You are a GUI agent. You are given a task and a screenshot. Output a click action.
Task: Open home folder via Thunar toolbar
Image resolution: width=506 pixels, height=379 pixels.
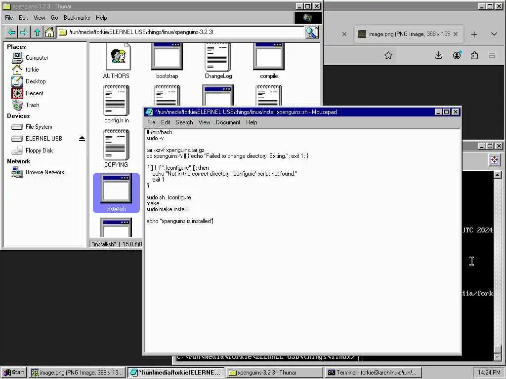[49, 32]
